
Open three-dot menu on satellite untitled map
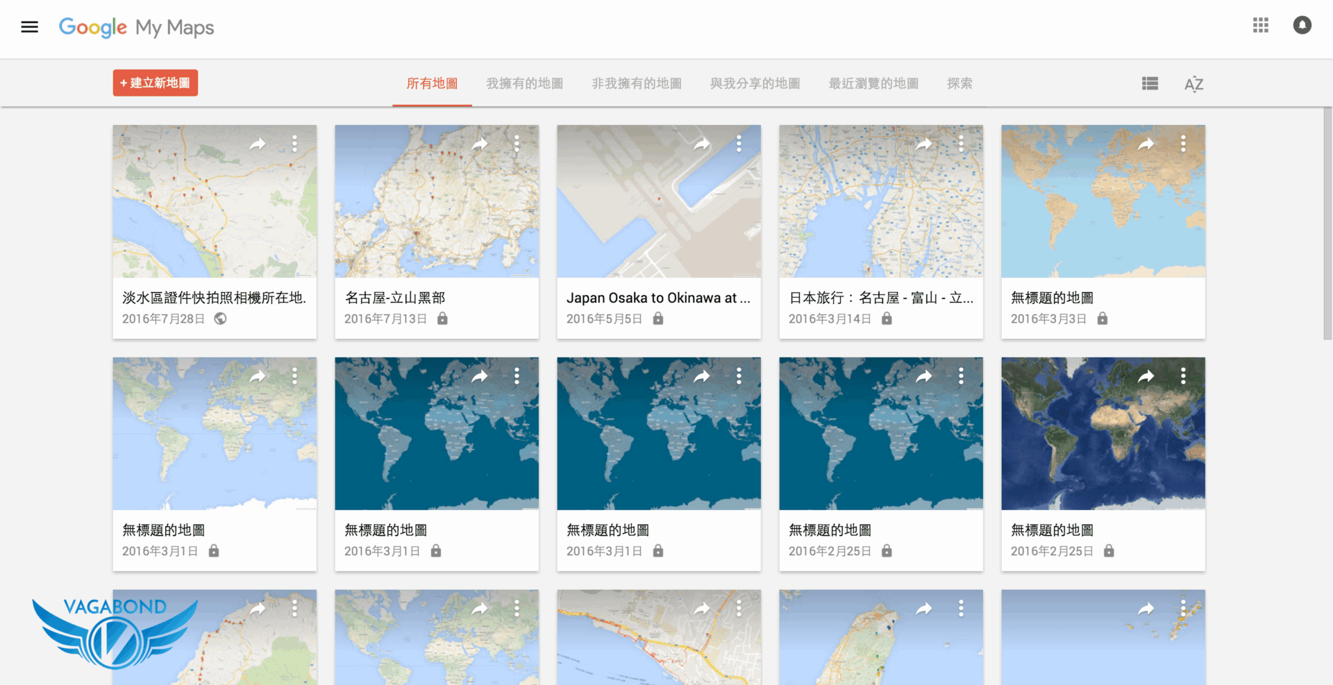click(x=1184, y=376)
